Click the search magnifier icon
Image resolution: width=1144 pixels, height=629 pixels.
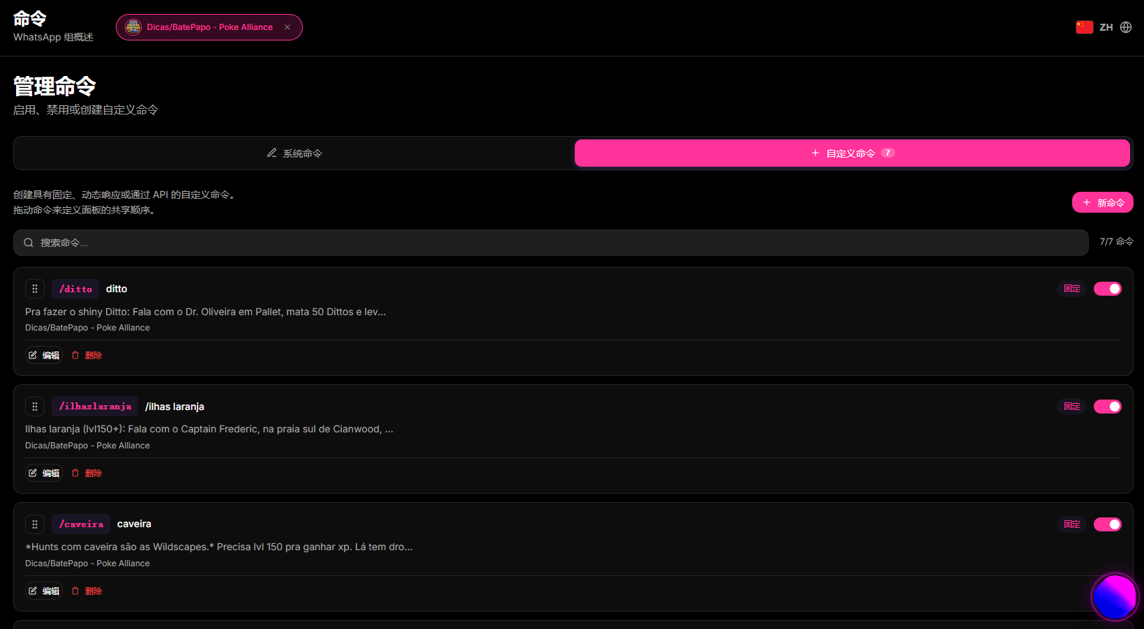(x=29, y=243)
